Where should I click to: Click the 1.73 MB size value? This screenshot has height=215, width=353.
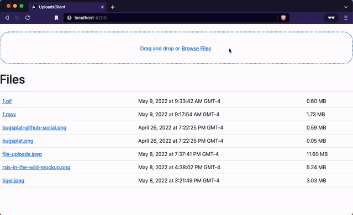point(315,114)
